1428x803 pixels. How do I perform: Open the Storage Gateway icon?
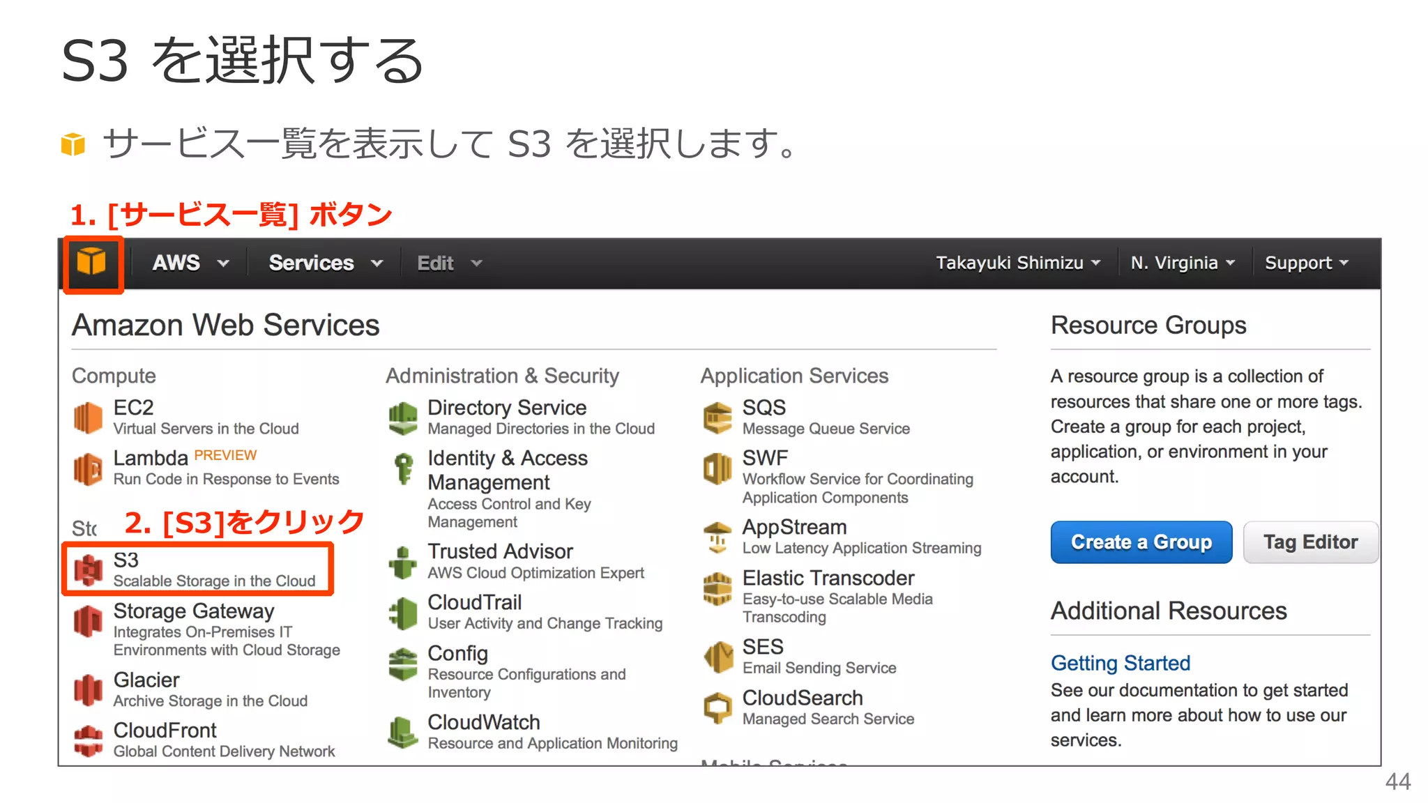[88, 621]
